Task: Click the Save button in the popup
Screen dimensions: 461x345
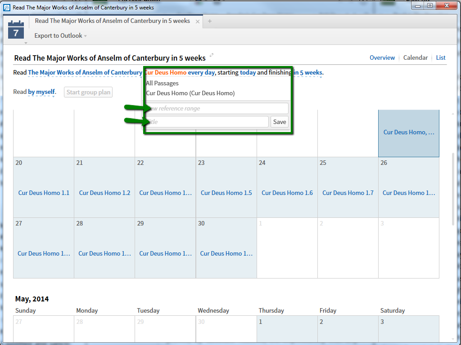Action: [279, 122]
